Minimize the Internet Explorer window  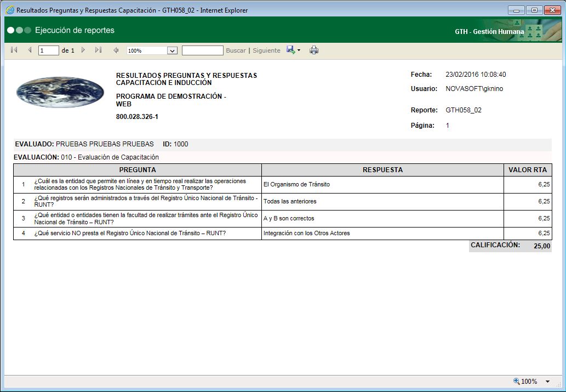(x=516, y=10)
